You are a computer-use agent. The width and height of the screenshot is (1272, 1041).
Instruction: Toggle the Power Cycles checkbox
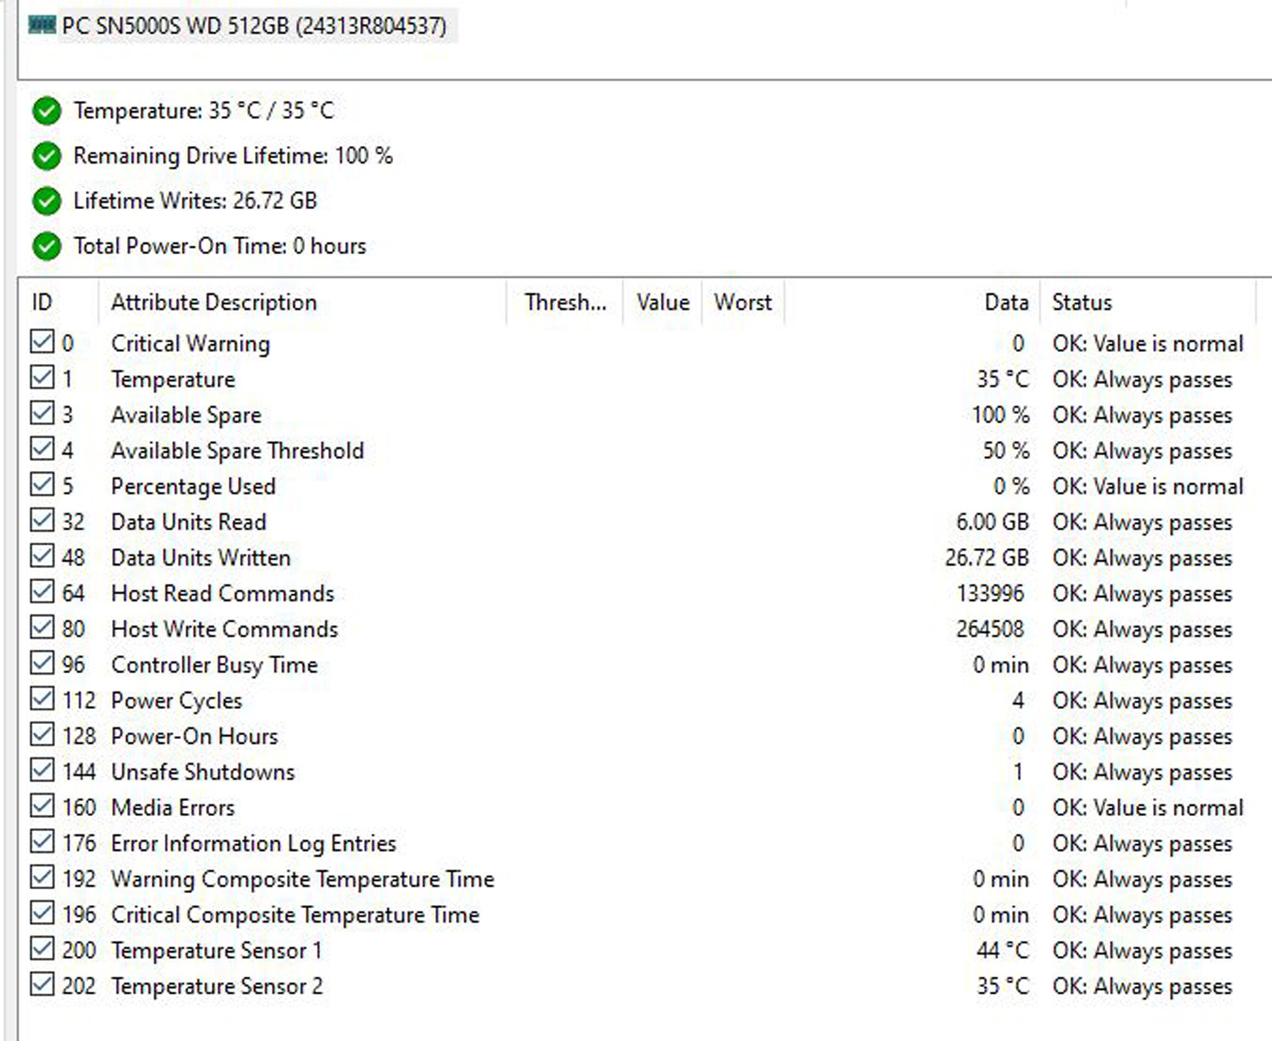pyautogui.click(x=42, y=700)
